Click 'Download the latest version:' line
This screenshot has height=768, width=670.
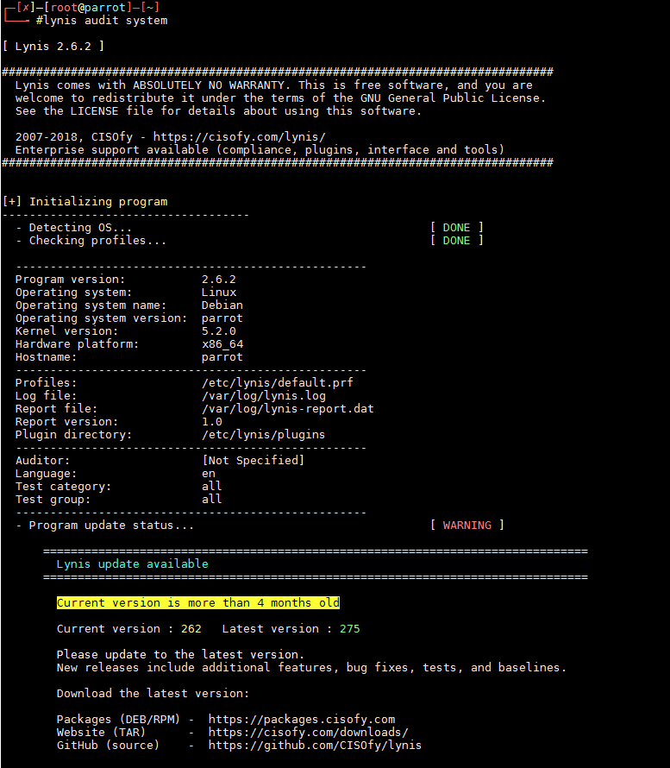(x=153, y=694)
